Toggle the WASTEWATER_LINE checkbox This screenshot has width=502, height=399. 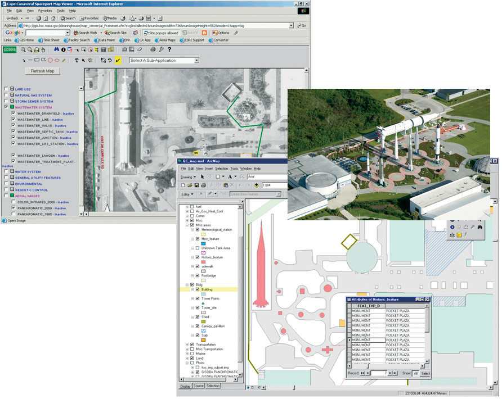point(13,119)
